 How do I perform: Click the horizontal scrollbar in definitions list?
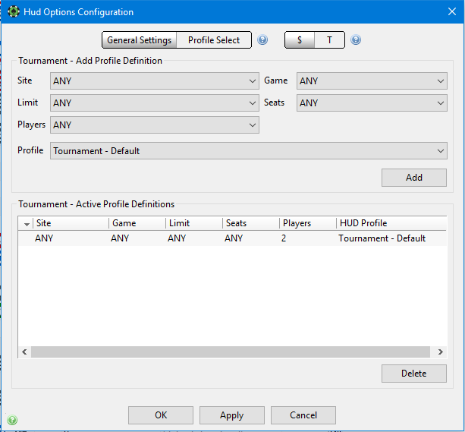[x=231, y=352]
